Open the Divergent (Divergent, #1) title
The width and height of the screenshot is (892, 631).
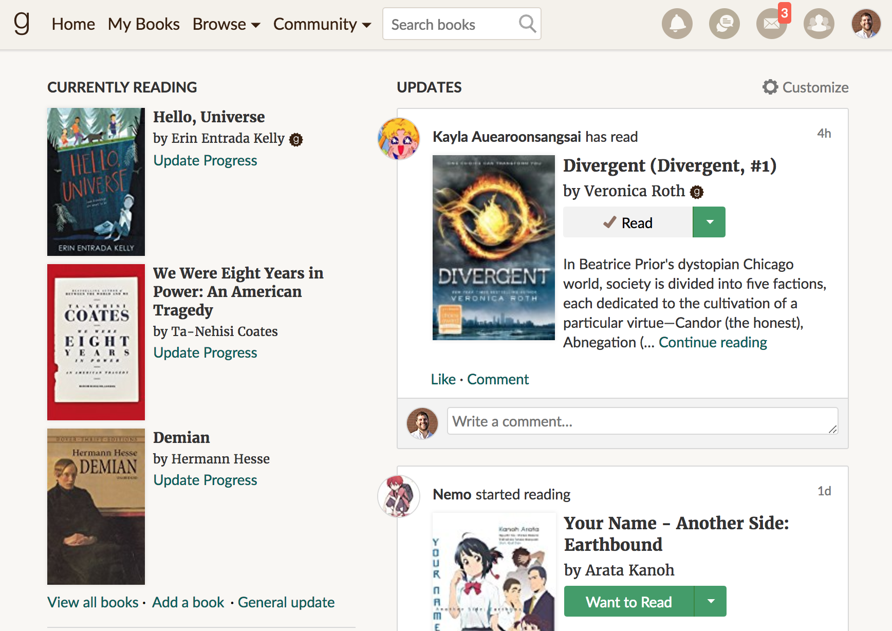[670, 166]
